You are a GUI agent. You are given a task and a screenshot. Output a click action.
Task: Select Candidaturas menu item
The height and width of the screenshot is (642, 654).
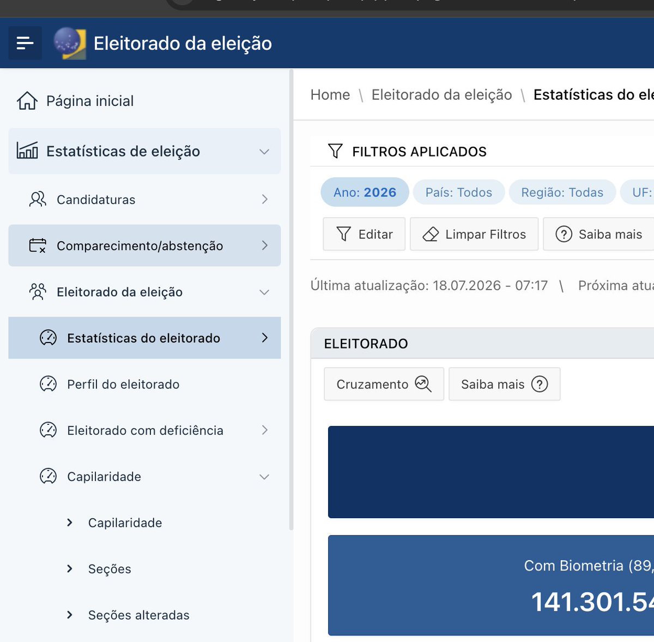click(144, 199)
